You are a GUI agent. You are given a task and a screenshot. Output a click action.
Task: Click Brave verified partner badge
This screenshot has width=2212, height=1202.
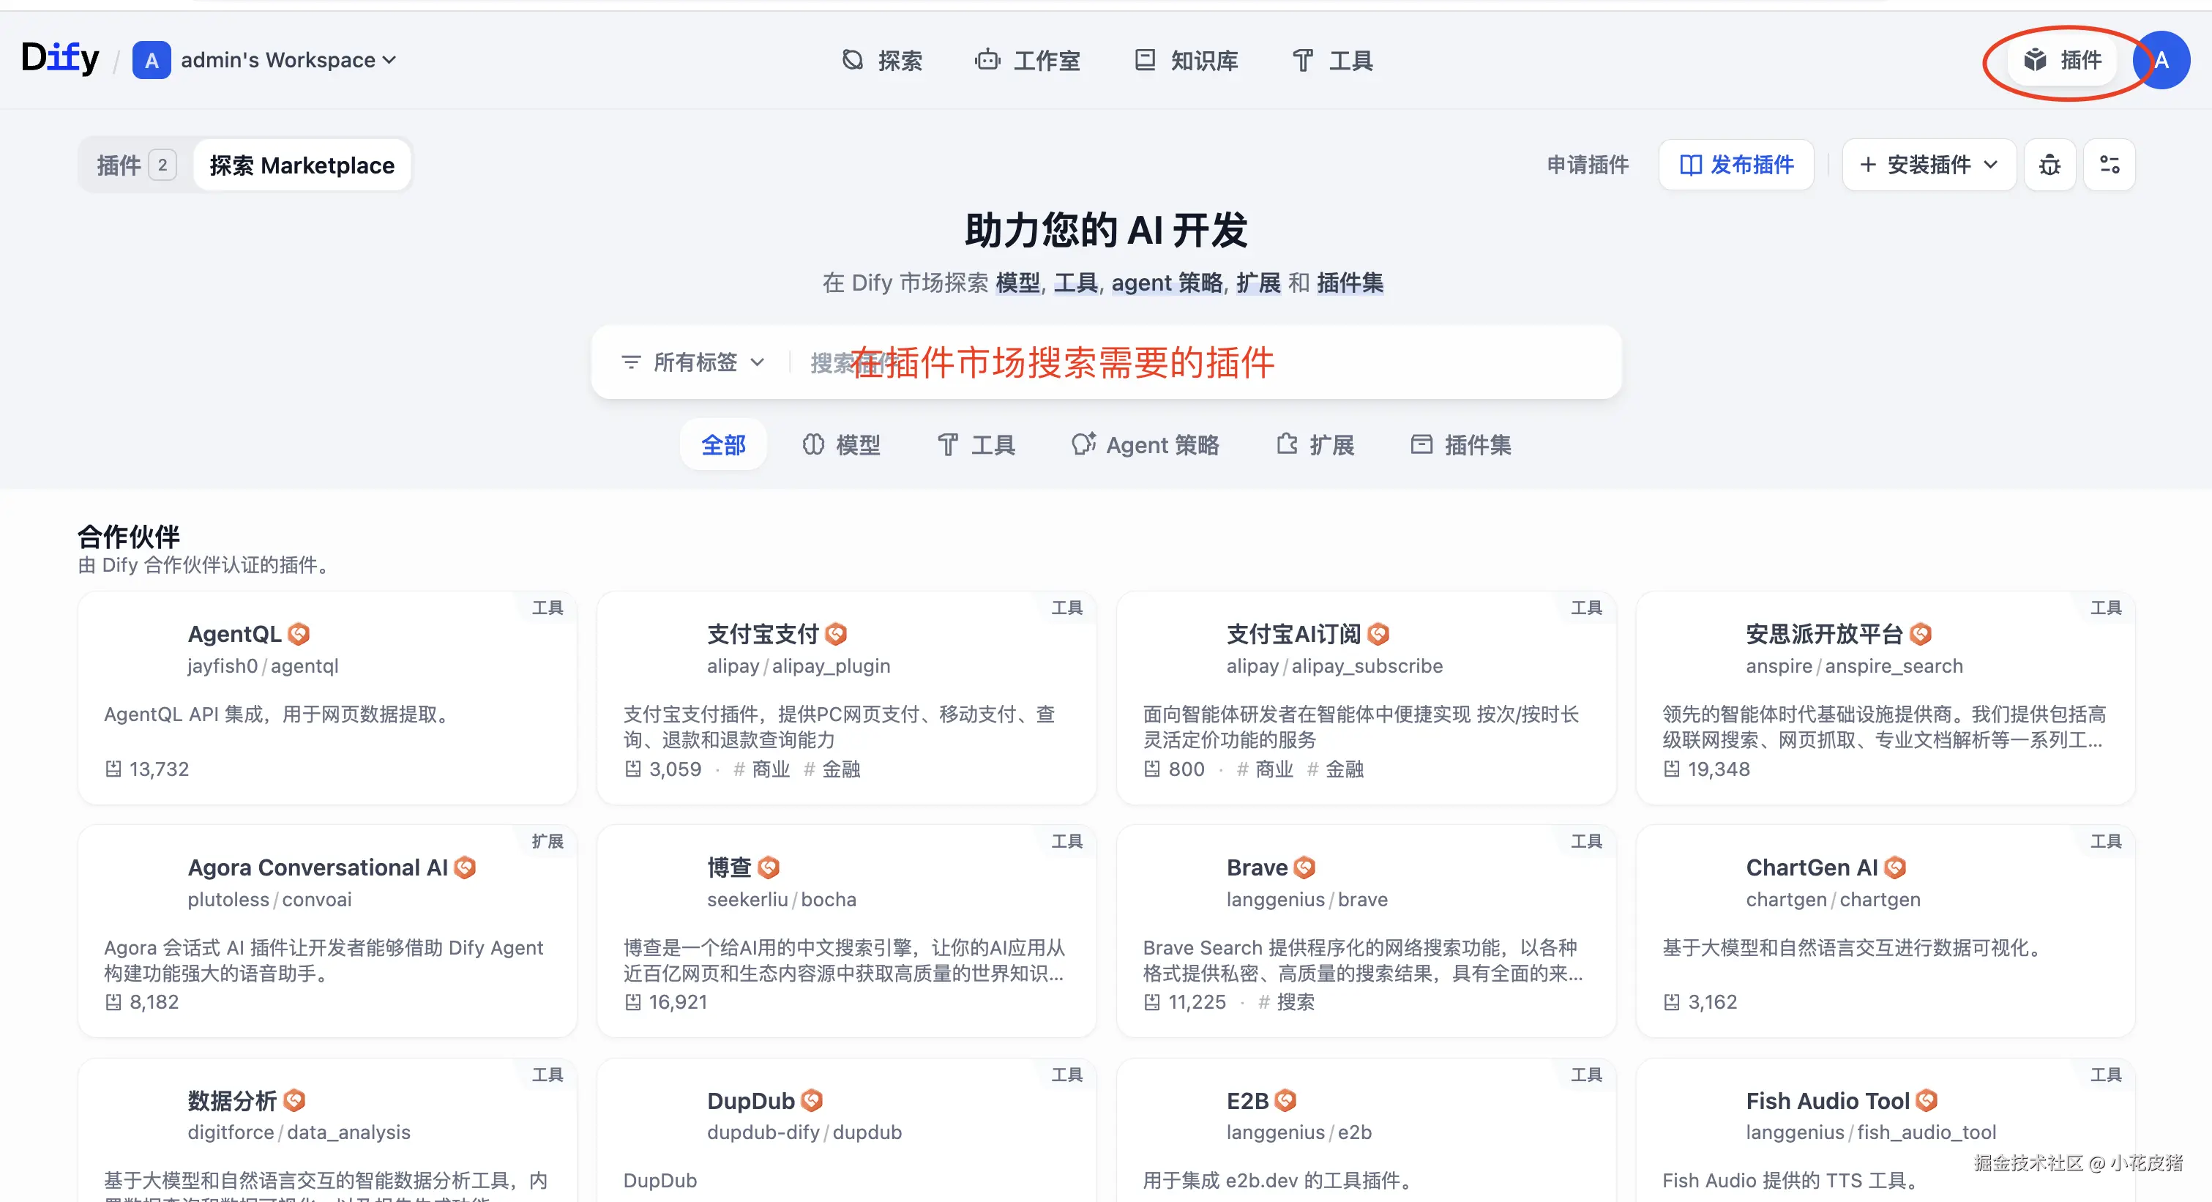(1304, 867)
